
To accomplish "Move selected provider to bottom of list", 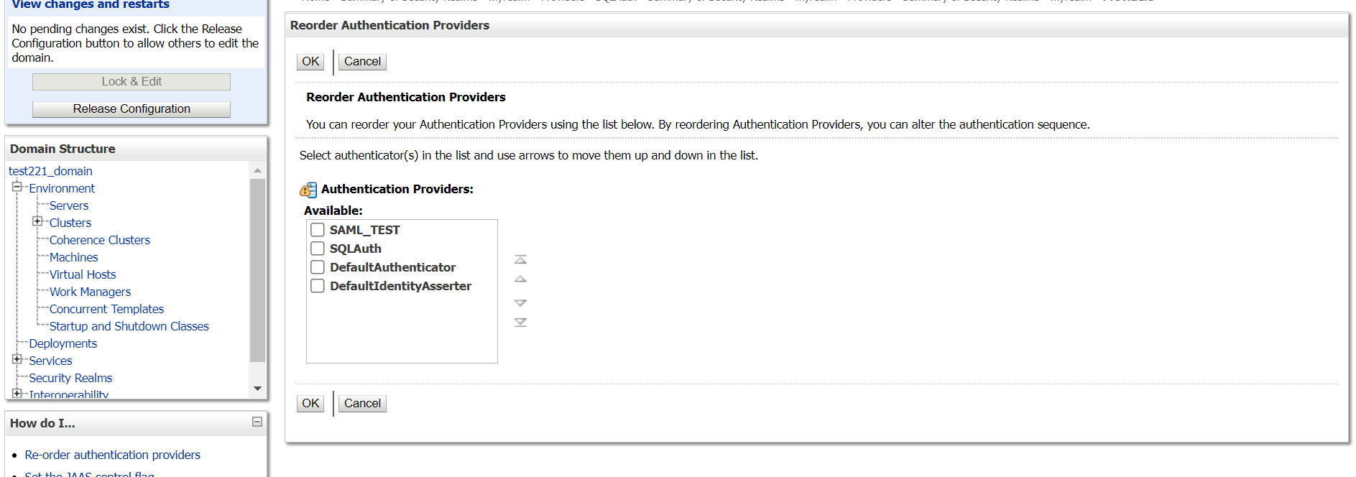I will (520, 323).
